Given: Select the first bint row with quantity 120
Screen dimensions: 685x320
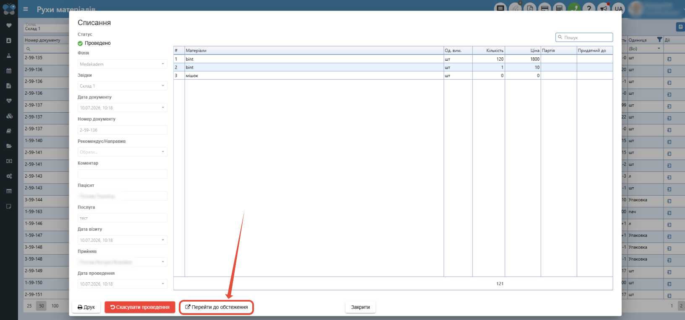Looking at the screenshot, I should (x=393, y=59).
